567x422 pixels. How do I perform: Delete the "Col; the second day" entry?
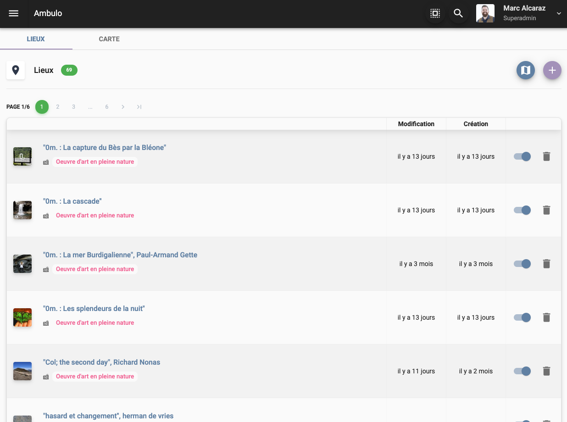click(546, 371)
